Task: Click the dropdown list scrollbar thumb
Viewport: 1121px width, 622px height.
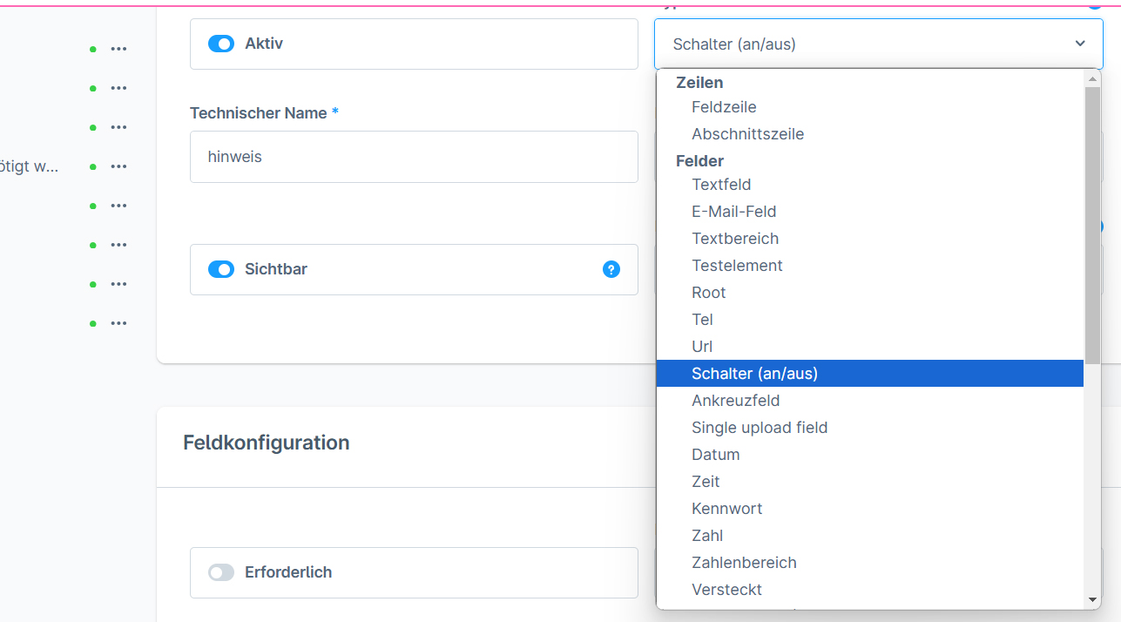Action: [x=1092, y=225]
